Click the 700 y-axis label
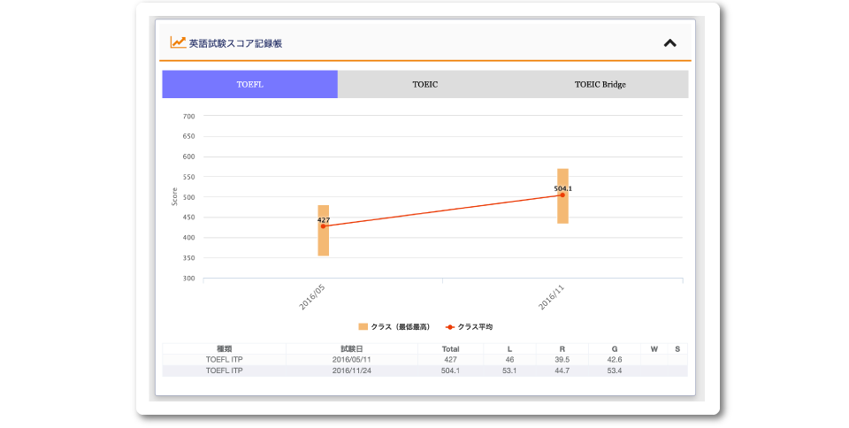The image size is (849, 428). pos(188,116)
